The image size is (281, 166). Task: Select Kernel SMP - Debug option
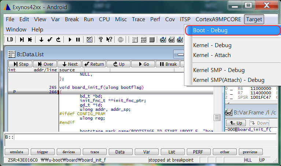click(219, 70)
